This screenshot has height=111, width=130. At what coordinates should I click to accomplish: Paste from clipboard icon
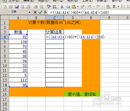point(74,7)
